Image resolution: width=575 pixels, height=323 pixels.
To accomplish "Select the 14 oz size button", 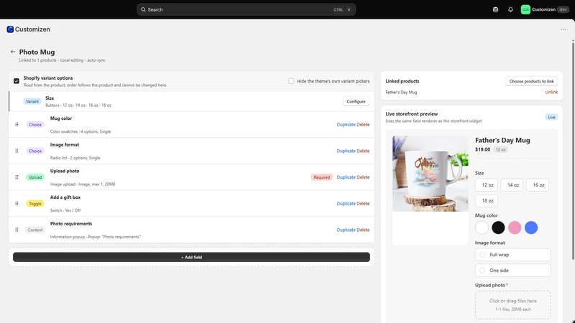I will pos(512,185).
